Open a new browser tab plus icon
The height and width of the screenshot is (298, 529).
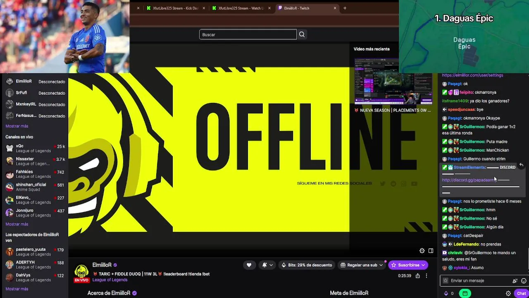(x=345, y=8)
